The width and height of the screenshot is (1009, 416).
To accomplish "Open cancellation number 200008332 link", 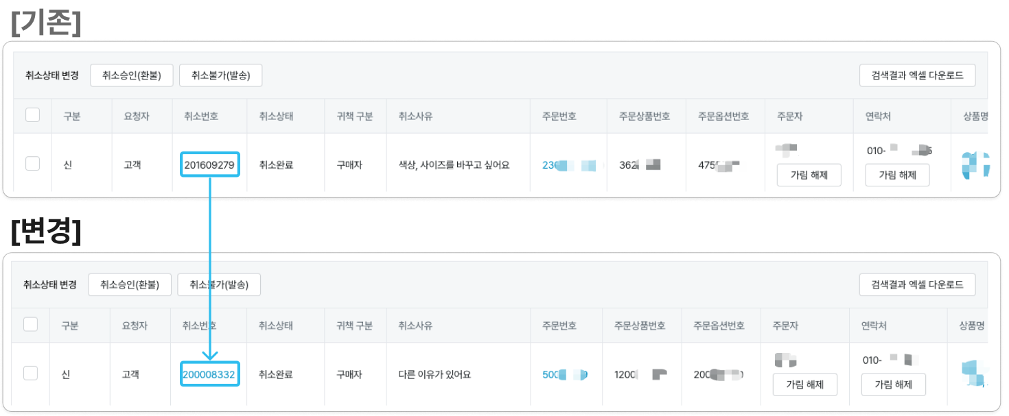I will click(x=209, y=375).
